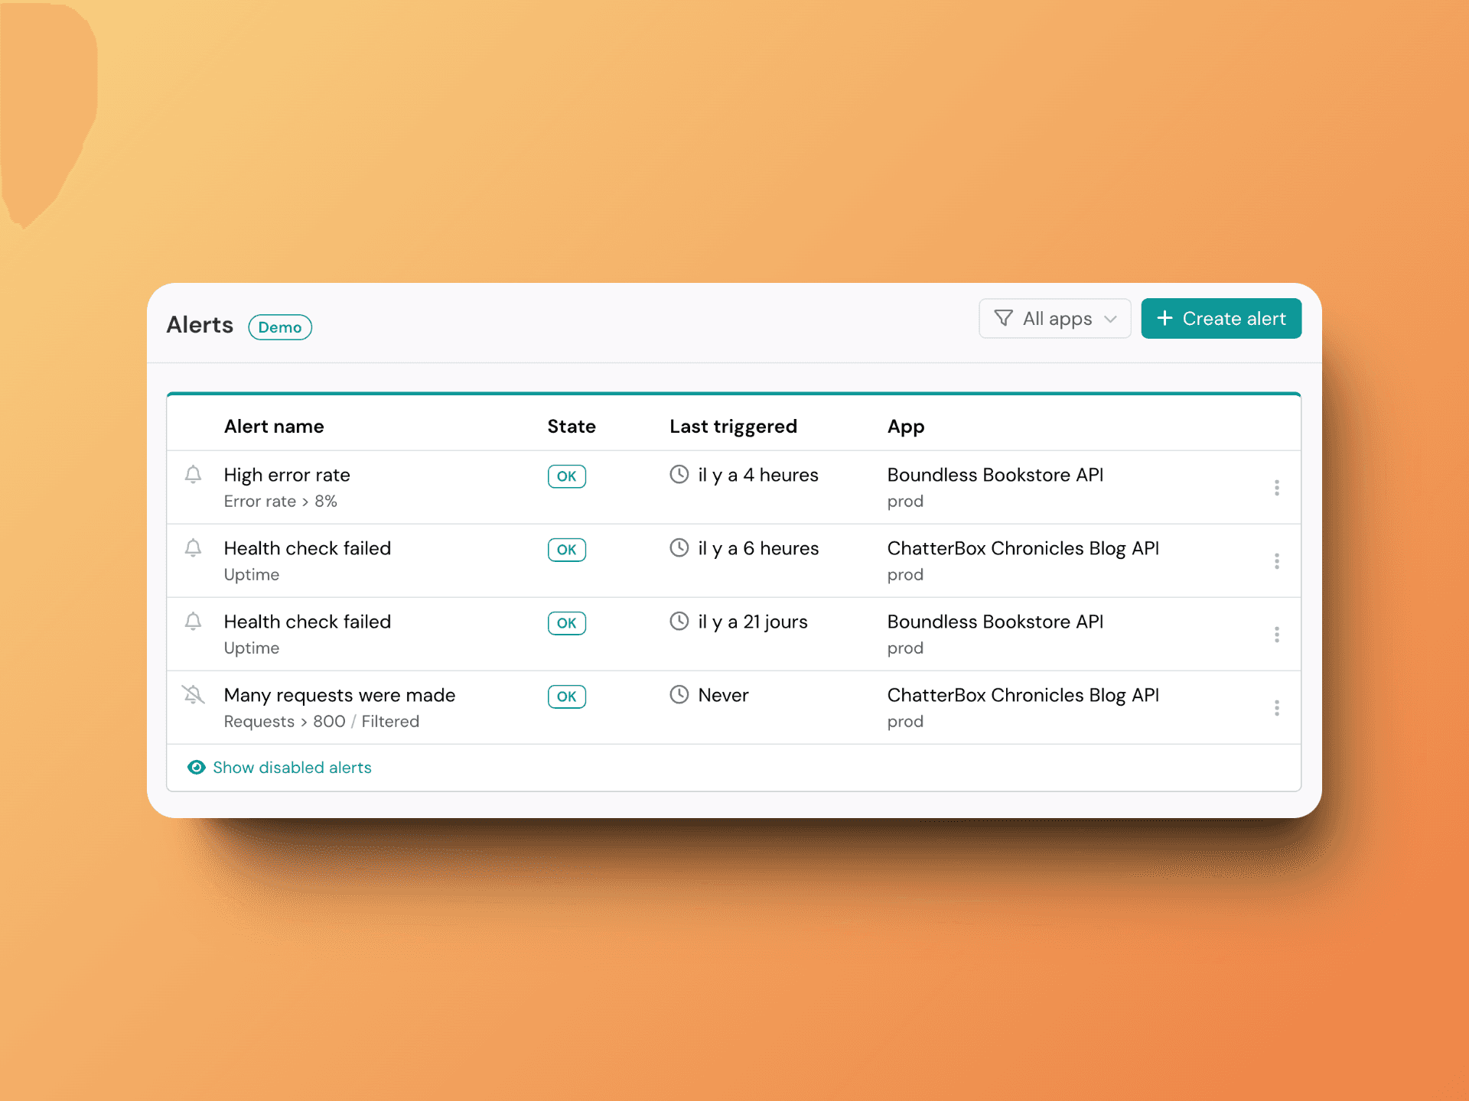Click the plus icon on Create alert
Screen dimensions: 1469x1101
pos(1164,318)
